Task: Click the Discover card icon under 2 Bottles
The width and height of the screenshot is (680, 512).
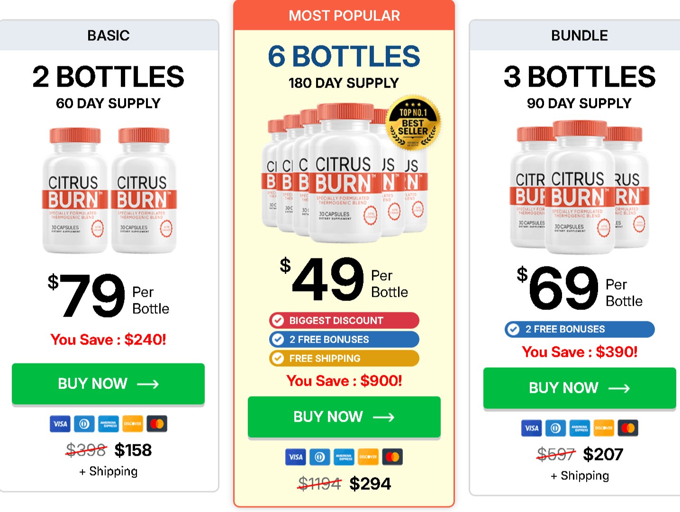Action: pos(132,424)
